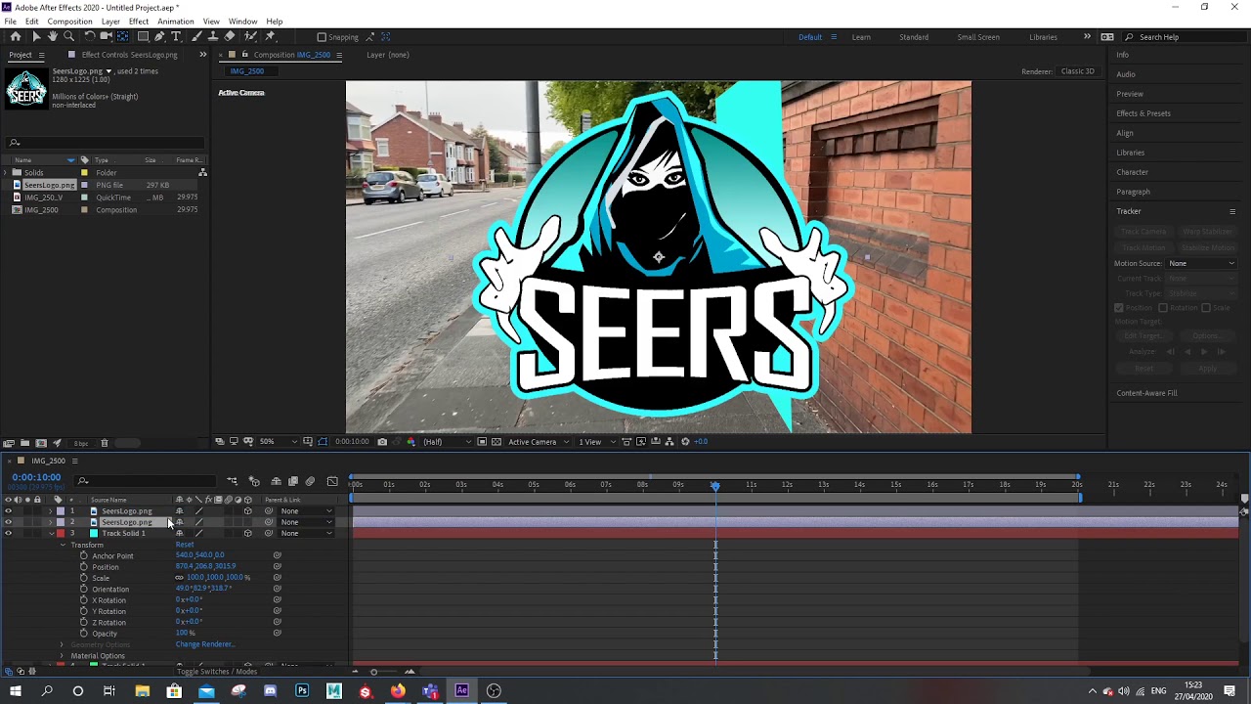Select the Home icon in the toolbar
The image size is (1251, 704).
[x=16, y=36]
